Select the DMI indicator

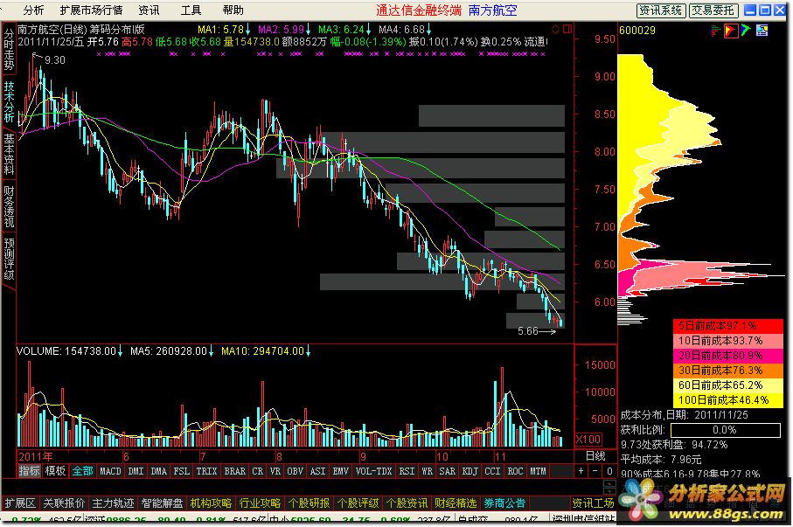[136, 471]
